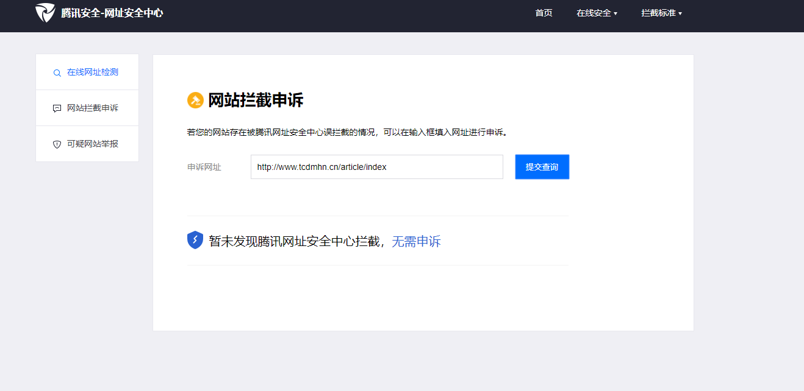Open 腾讯安全-网址安全中心 title link
This screenshot has height=391, width=804.
point(112,13)
